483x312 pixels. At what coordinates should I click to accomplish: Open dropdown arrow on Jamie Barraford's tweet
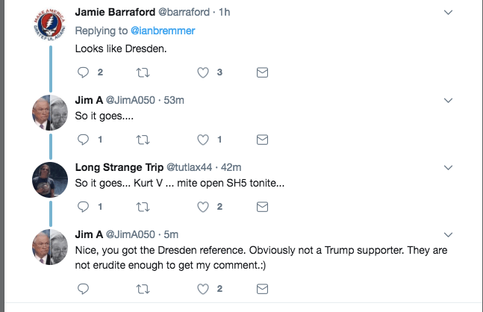[448, 13]
